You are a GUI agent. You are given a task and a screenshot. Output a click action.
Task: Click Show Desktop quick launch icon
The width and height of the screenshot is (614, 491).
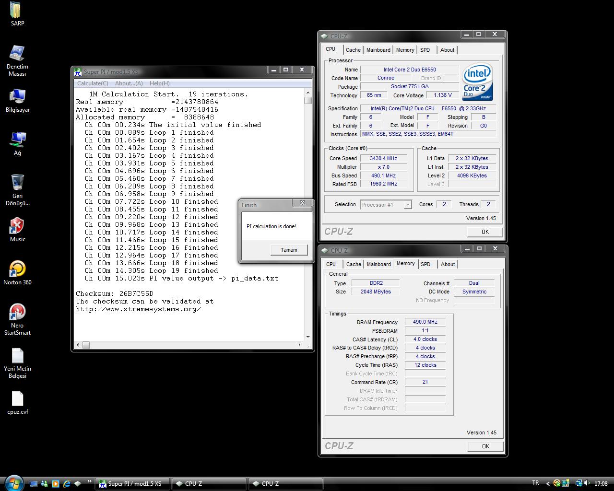point(34,484)
